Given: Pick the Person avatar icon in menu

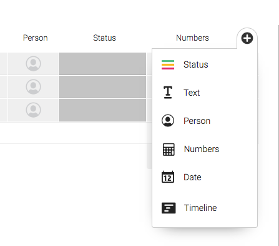Looking at the screenshot, I should click(x=168, y=121).
